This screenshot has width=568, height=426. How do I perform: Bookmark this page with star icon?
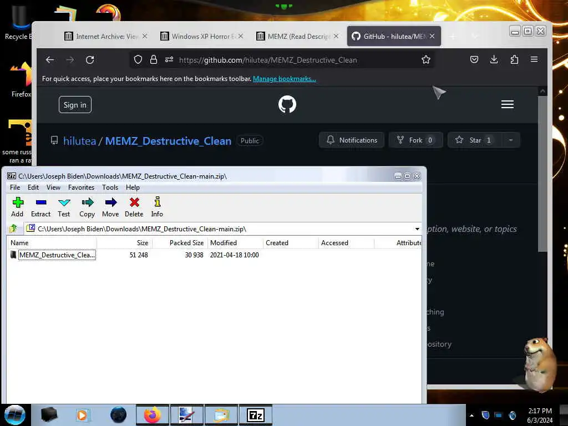pyautogui.click(x=425, y=60)
